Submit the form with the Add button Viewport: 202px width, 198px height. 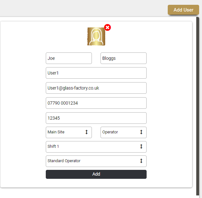(x=96, y=174)
